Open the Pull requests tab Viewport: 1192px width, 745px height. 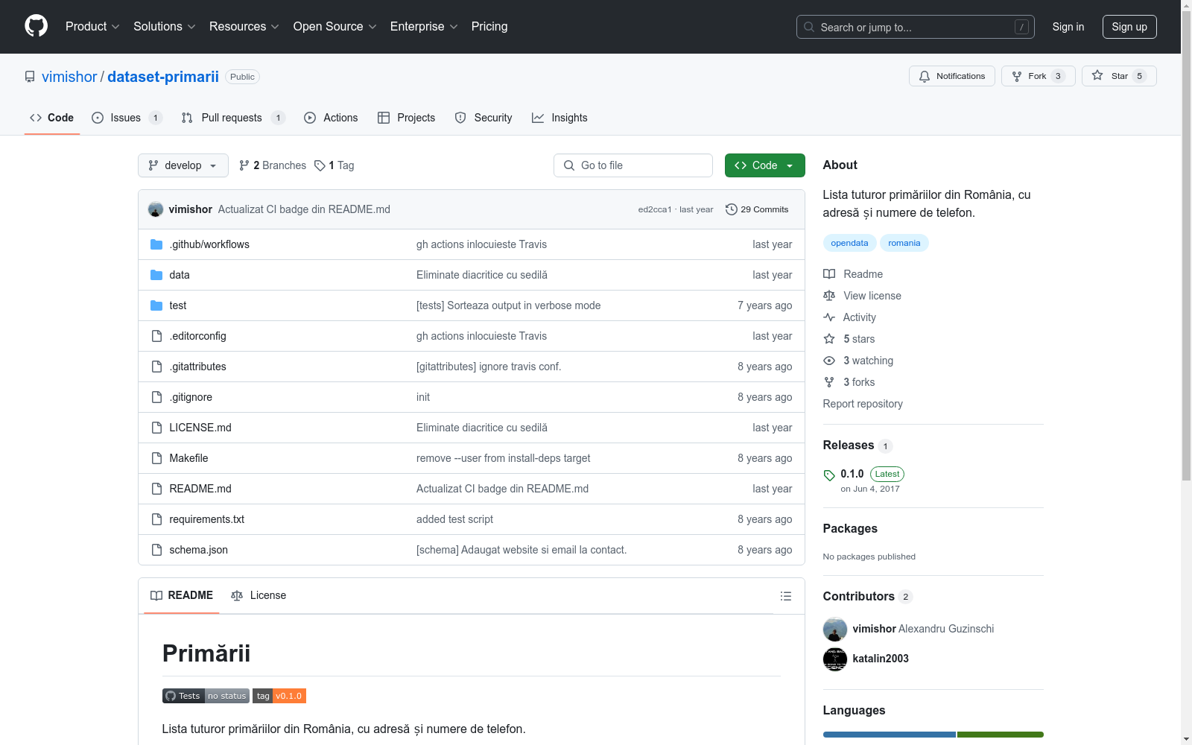coord(233,118)
